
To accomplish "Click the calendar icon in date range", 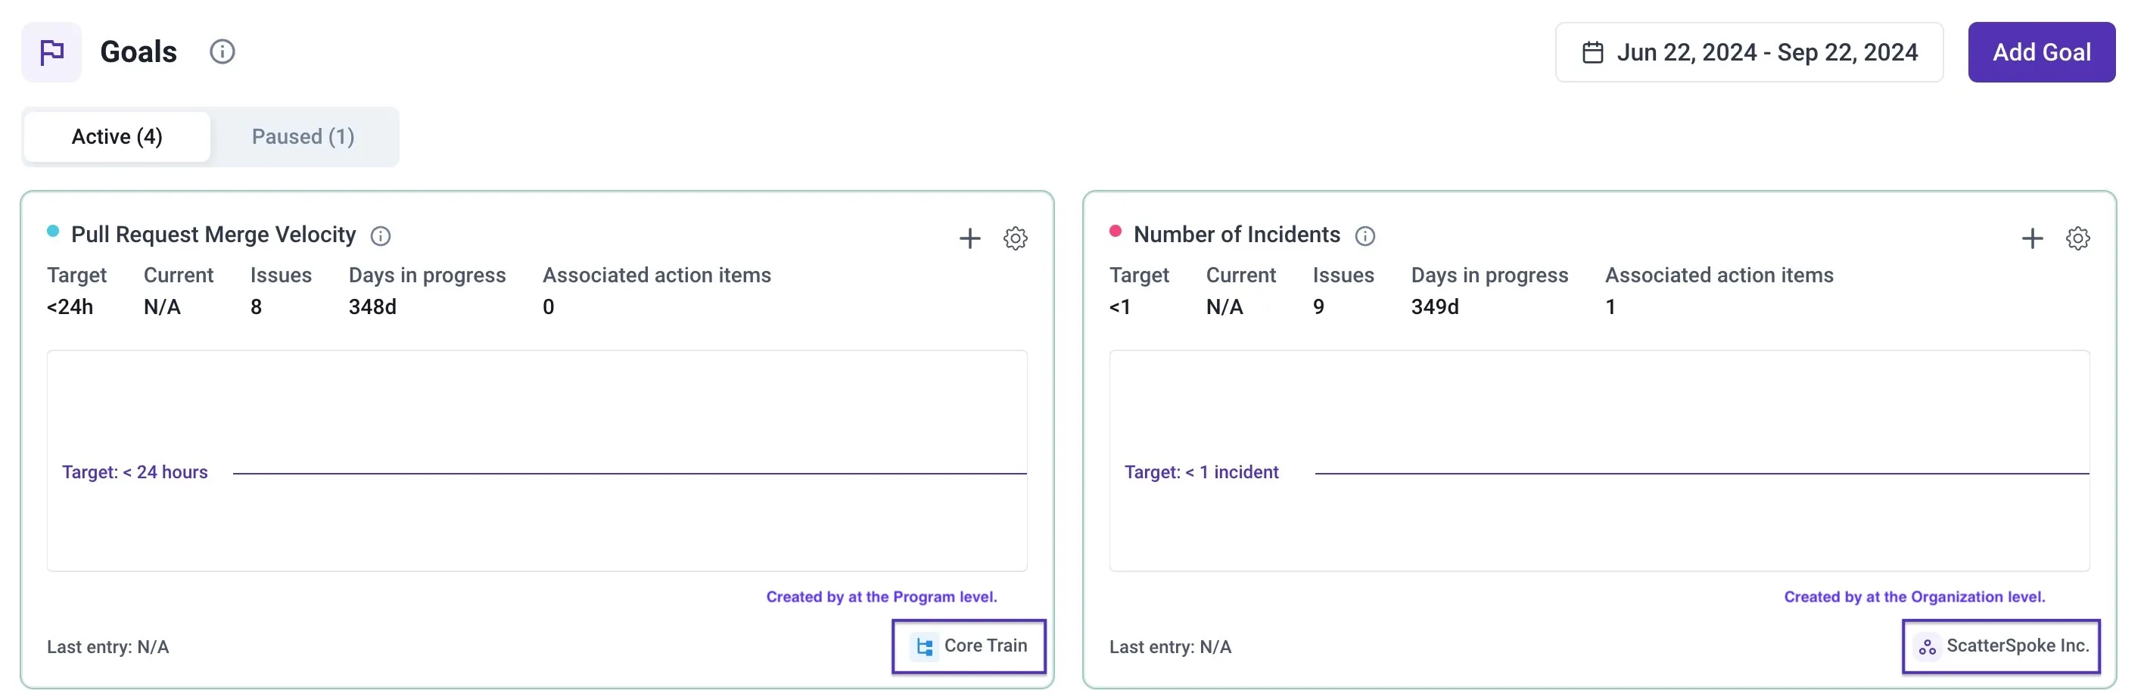I will click(x=1592, y=52).
